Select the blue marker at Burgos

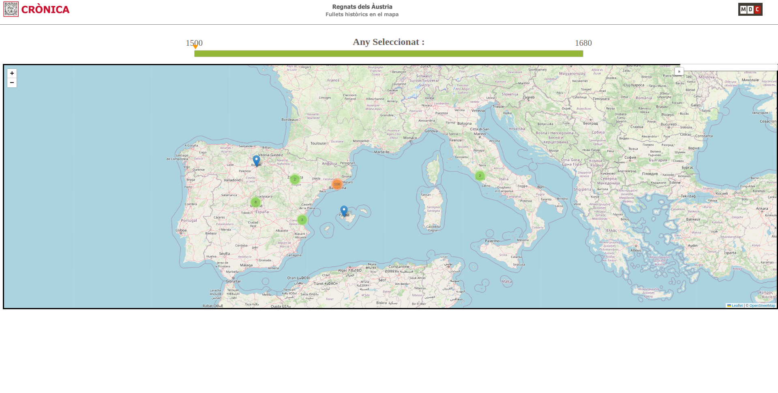256,160
